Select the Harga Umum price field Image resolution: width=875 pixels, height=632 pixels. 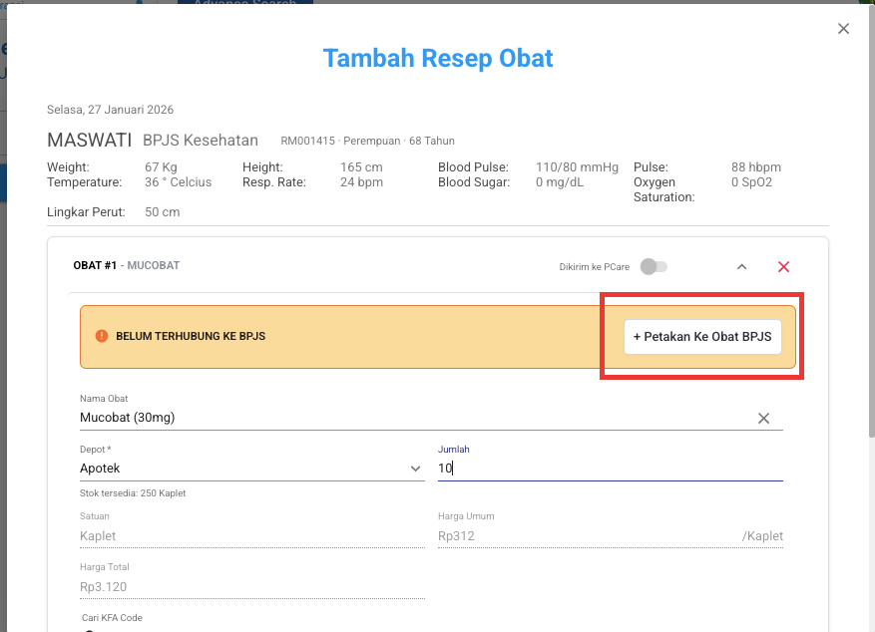tap(587, 535)
